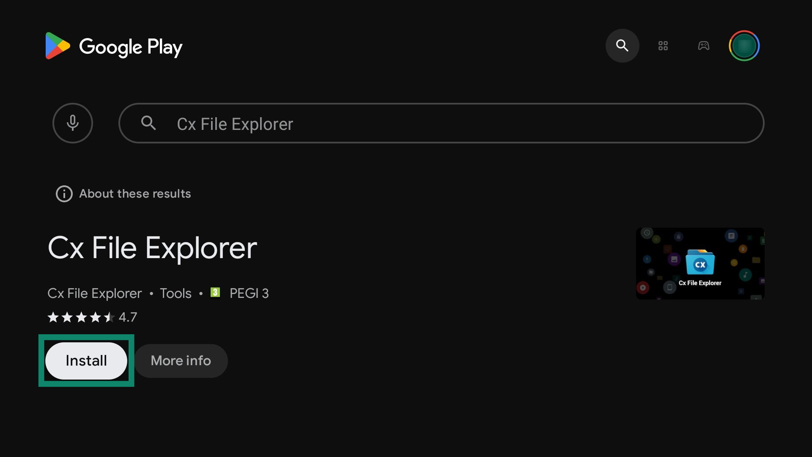Screen dimensions: 812x457
Task: Click the star rating icons
Action: [x=81, y=317]
